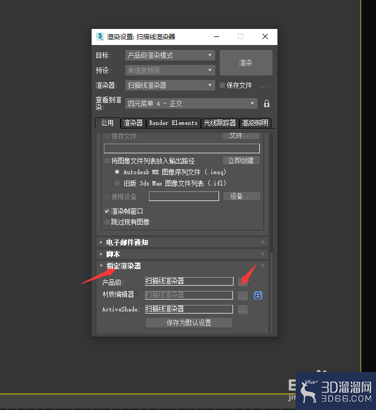Open the 预设 dropdown showing 未选定预设
Image resolution: width=376 pixels, height=410 pixels.
coord(170,70)
